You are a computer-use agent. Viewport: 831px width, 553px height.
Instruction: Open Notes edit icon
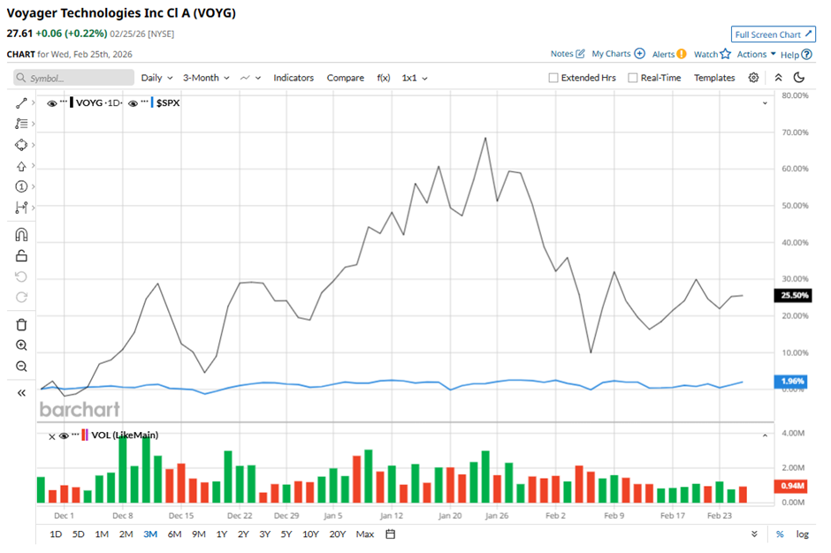tap(580, 54)
